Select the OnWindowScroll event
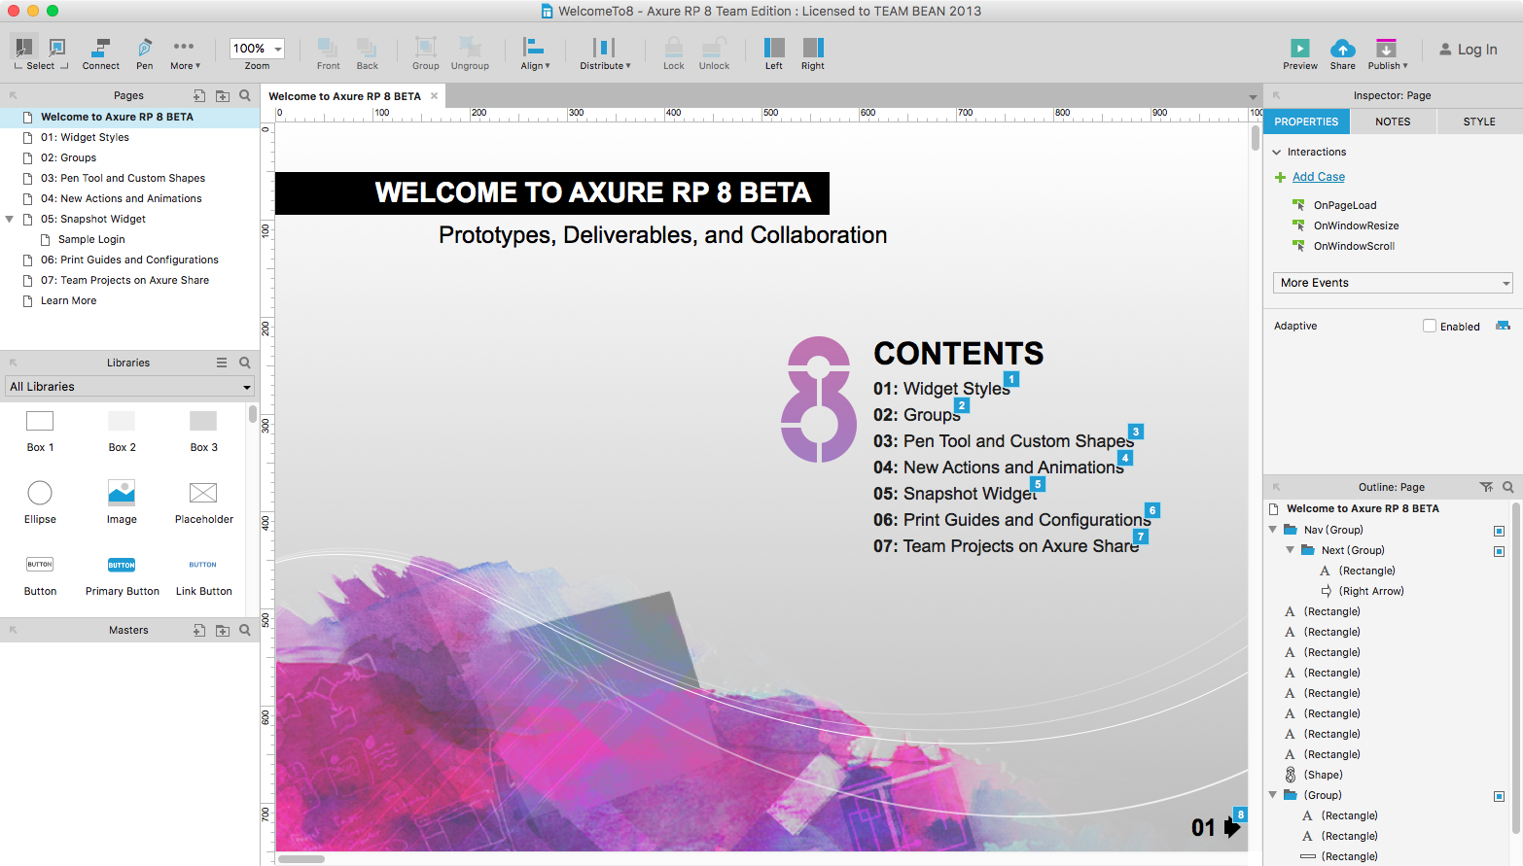1523x866 pixels. 1354,246
